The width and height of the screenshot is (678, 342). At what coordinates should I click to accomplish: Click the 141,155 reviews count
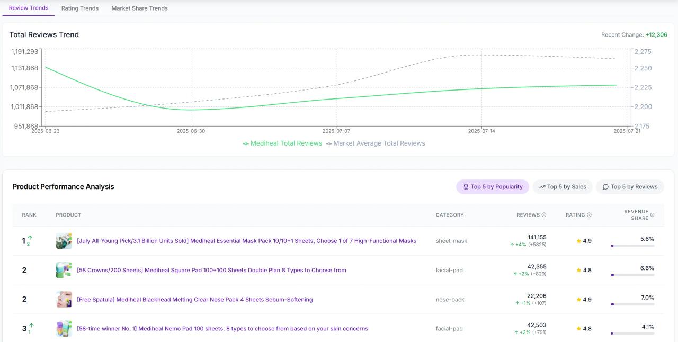pos(537,237)
